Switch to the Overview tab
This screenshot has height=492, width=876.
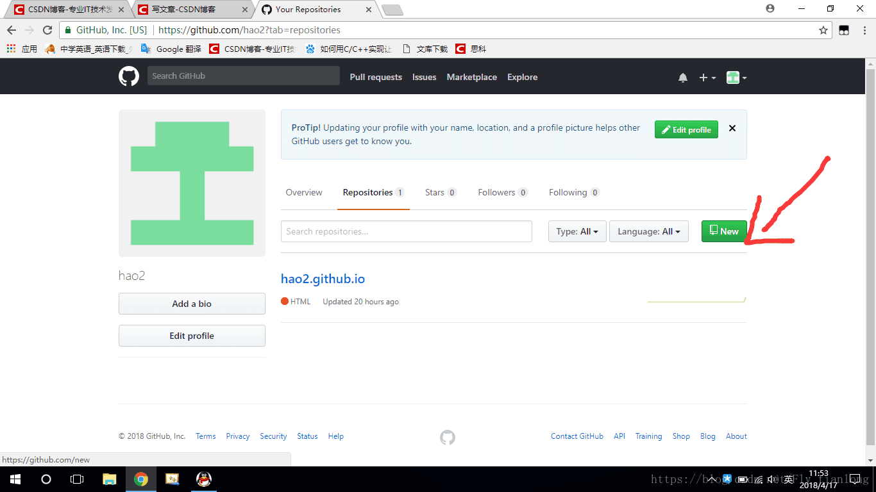click(304, 192)
